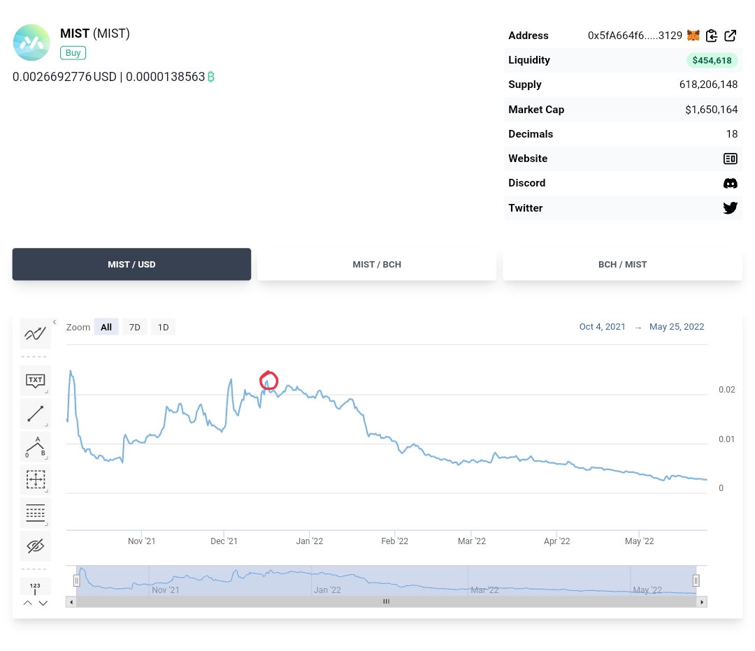755x651 pixels.
Task: Select the measure crosshair tool
Action: pos(35,480)
